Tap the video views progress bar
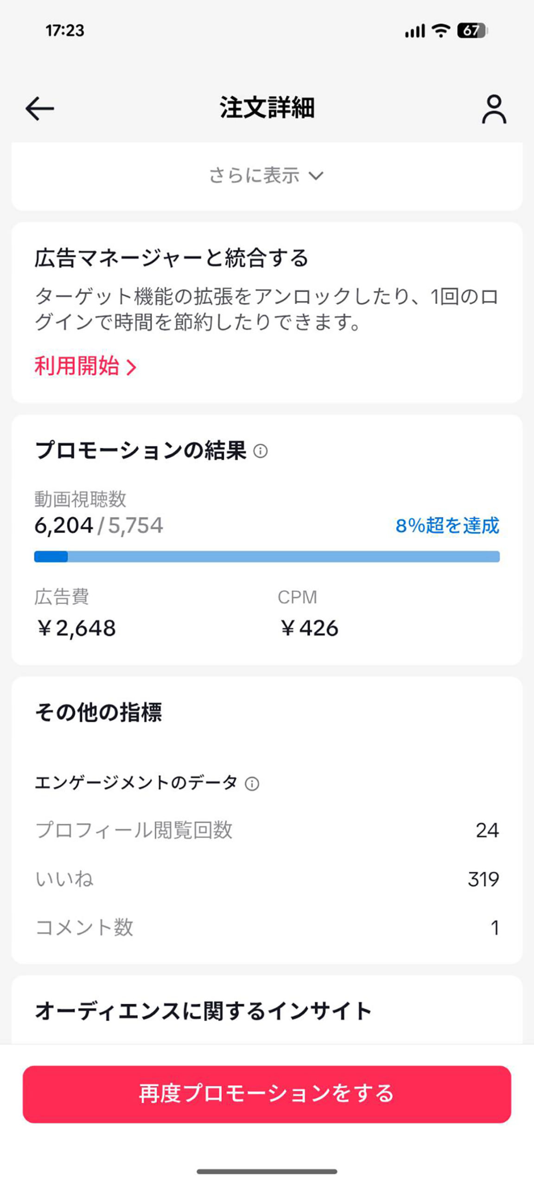534x1187 pixels. pos(267,556)
